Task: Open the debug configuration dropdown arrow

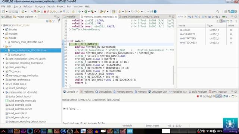Action: [x=83, y=12]
